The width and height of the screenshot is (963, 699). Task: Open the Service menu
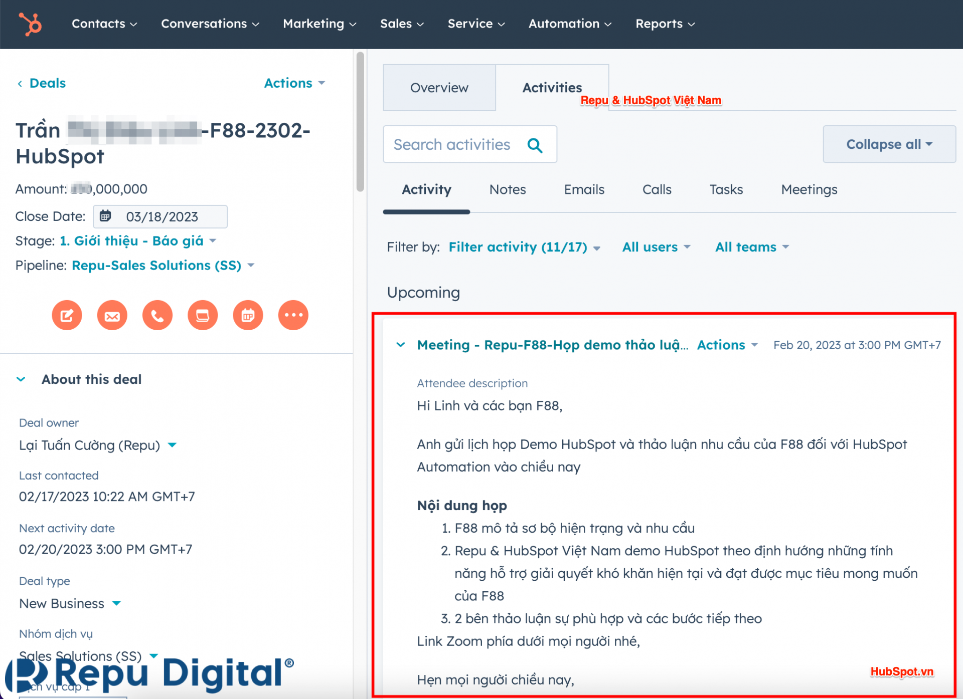click(476, 24)
